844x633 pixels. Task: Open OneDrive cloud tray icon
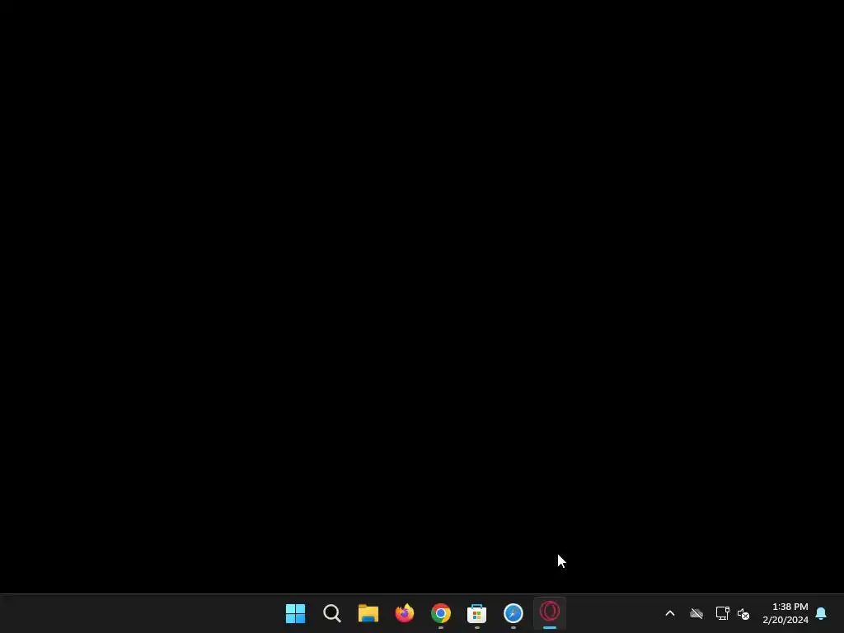696,613
